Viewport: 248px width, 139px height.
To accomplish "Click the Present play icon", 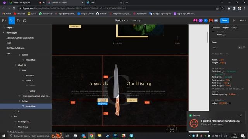I will (234, 20).
